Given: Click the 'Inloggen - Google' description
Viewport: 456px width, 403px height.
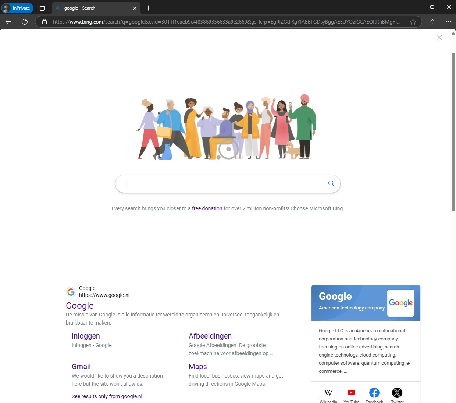Looking at the screenshot, I should click(92, 345).
